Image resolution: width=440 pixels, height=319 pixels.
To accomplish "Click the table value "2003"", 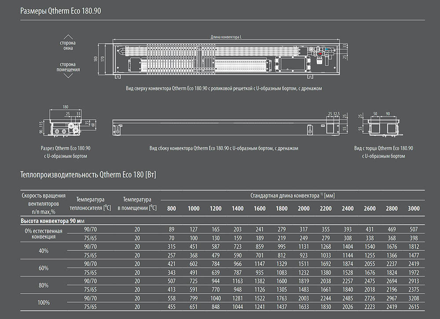I will coord(304,298).
